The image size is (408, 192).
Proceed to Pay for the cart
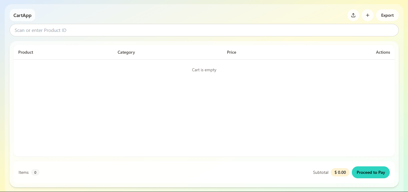click(x=371, y=172)
